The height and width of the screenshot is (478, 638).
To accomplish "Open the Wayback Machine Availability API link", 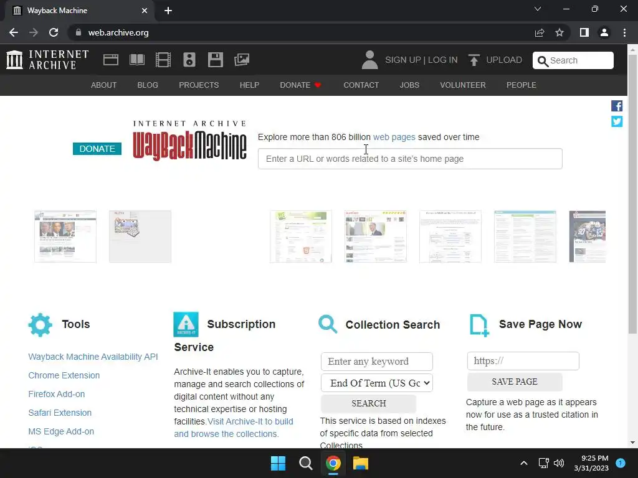I will [93, 357].
